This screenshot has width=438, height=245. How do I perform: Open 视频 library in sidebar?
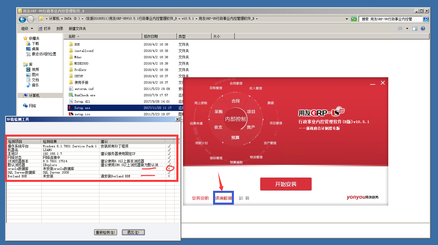[33, 69]
